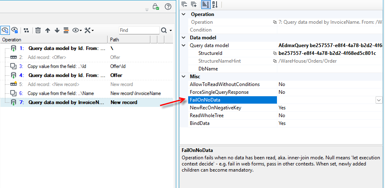Open the search options dropdown arrow
The height and width of the screenshot is (188, 385).
pyautogui.click(x=171, y=31)
